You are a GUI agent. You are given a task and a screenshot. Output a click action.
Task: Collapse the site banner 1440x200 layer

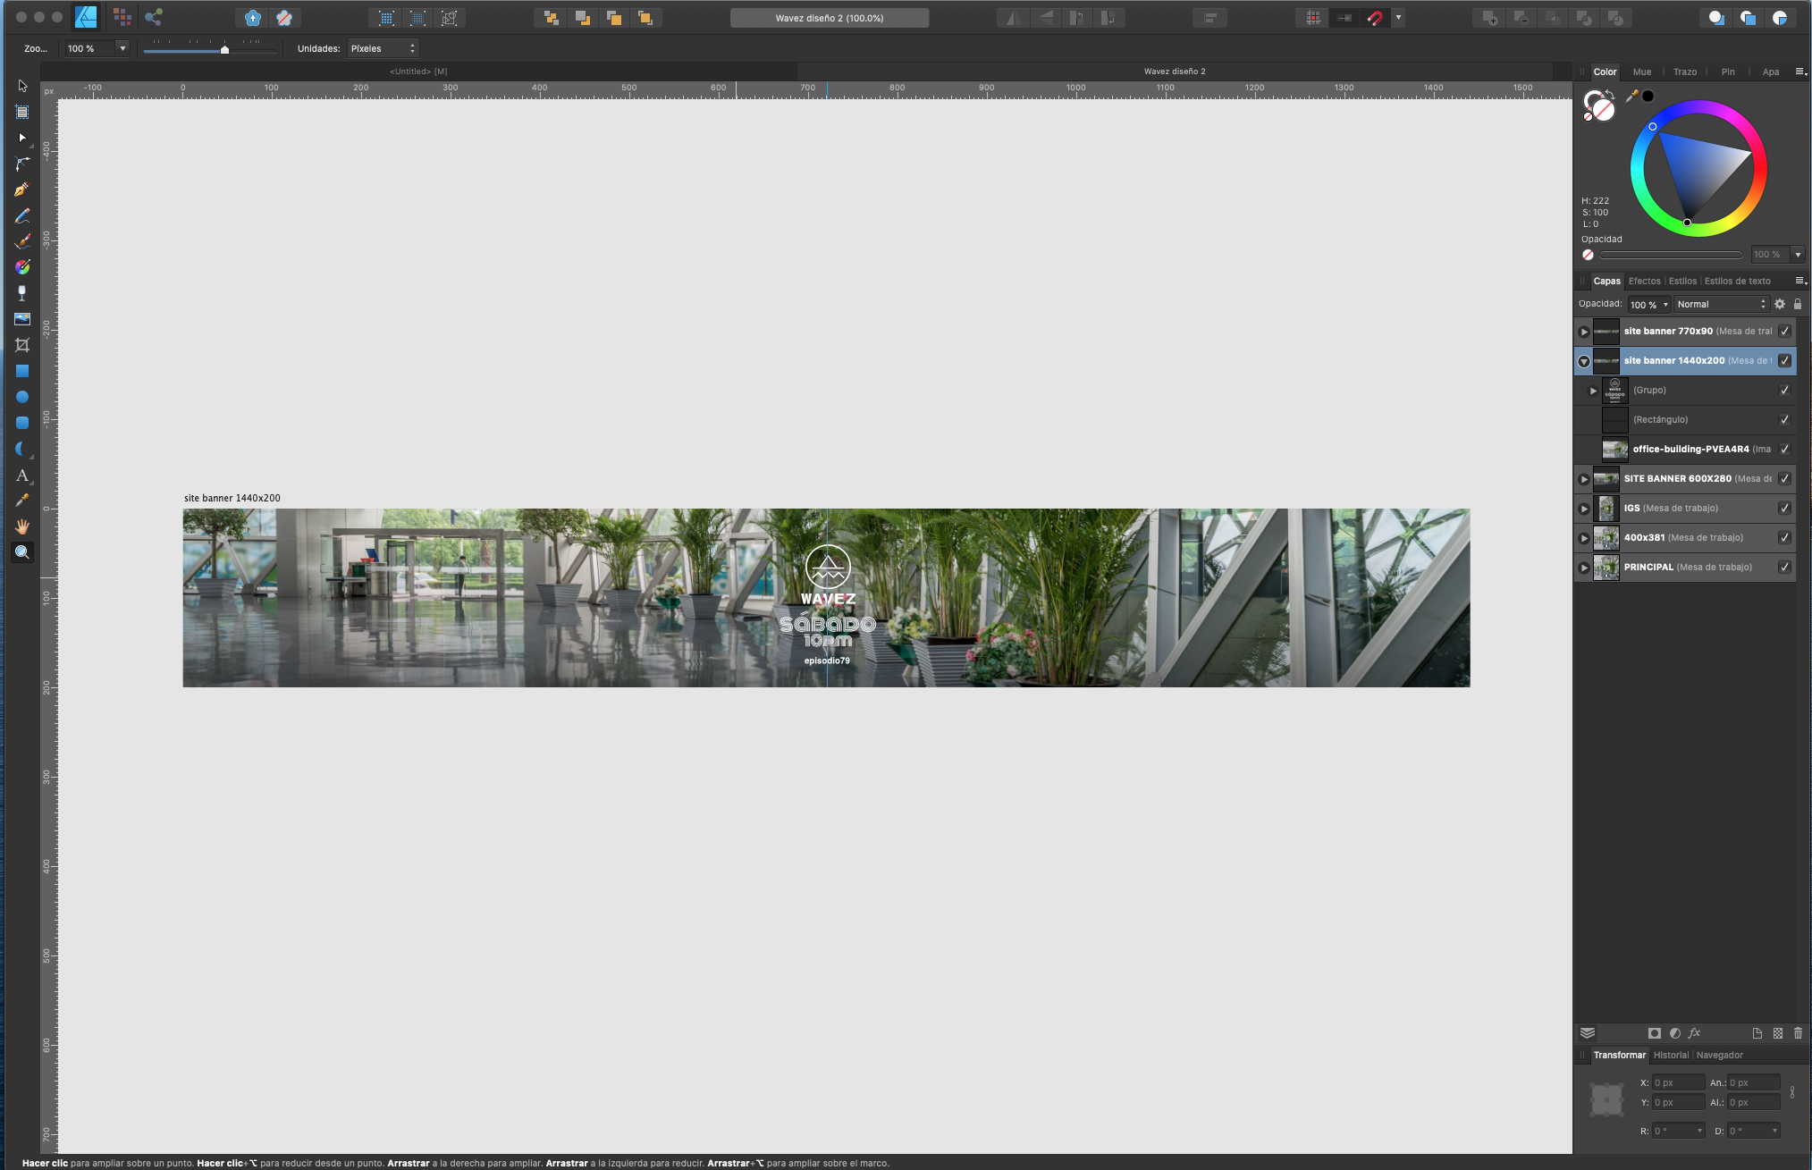[1584, 361]
